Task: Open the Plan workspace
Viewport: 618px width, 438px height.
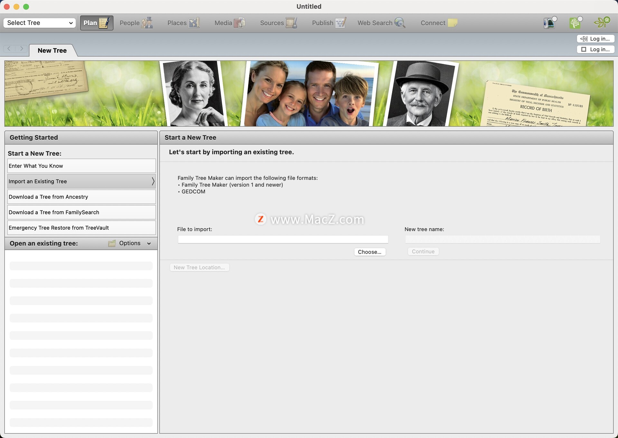Action: point(97,23)
